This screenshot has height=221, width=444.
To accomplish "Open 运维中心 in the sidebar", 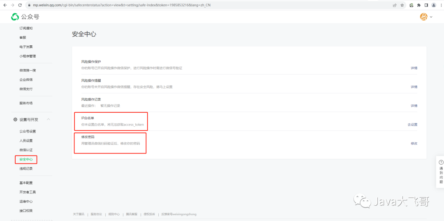I will pyautogui.click(x=26, y=201).
